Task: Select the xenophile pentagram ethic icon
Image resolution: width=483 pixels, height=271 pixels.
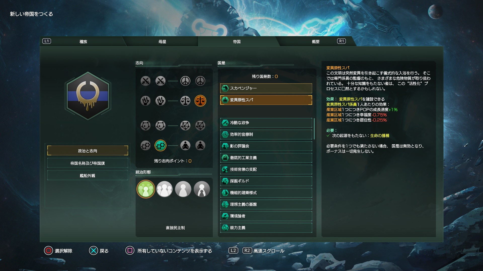Action: point(185,125)
